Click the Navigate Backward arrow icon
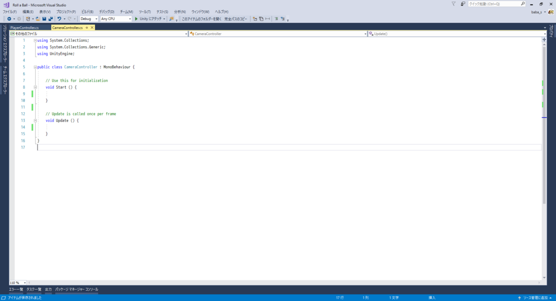The image size is (556, 301). coord(9,19)
